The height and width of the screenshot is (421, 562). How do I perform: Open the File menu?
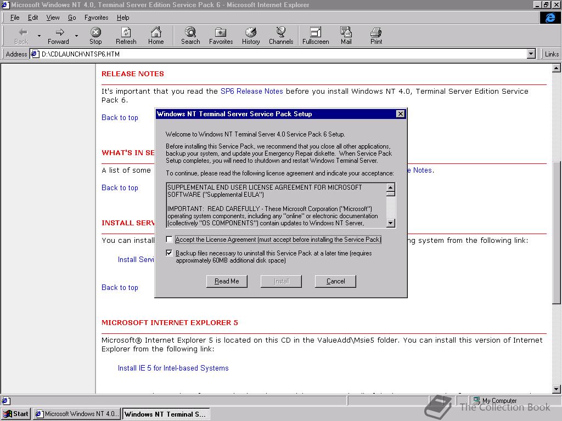pyautogui.click(x=15, y=18)
